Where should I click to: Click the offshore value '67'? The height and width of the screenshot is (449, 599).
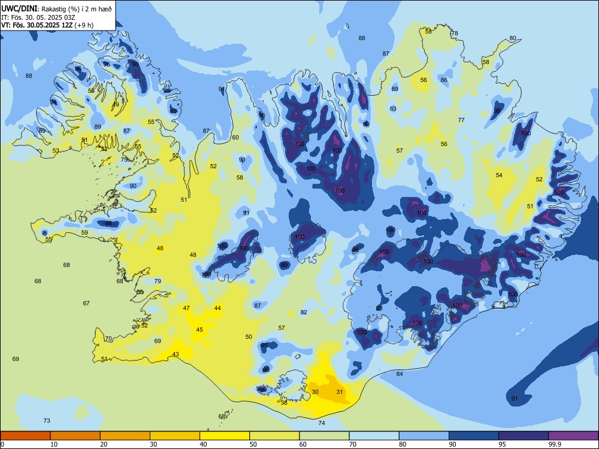[x=86, y=303]
